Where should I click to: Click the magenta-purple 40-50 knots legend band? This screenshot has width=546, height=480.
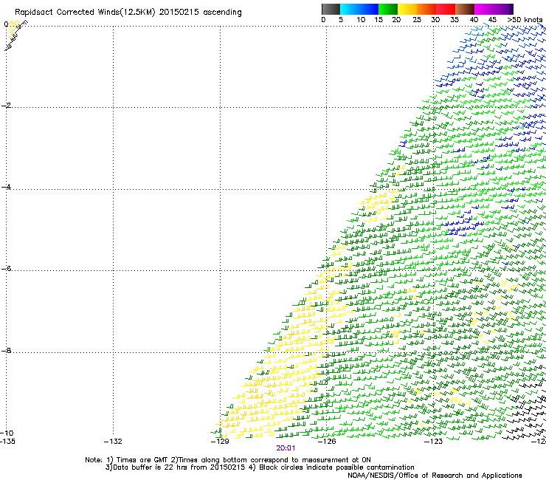point(494,9)
